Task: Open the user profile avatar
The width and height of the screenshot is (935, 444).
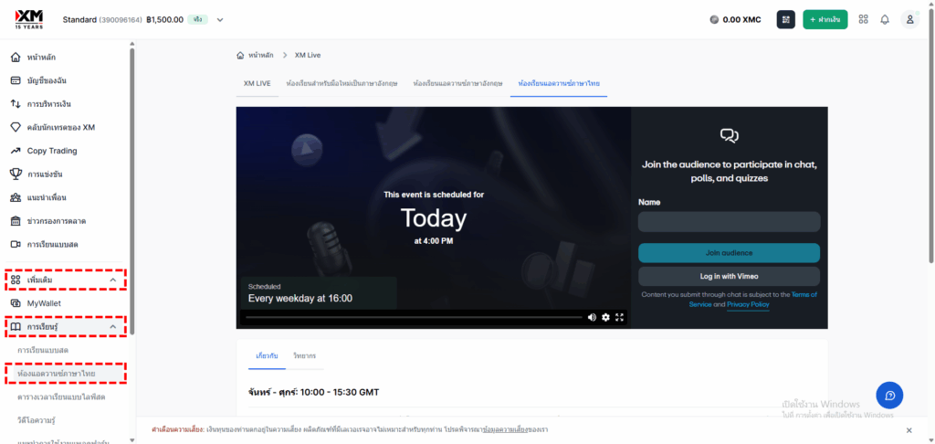Action: (x=910, y=19)
